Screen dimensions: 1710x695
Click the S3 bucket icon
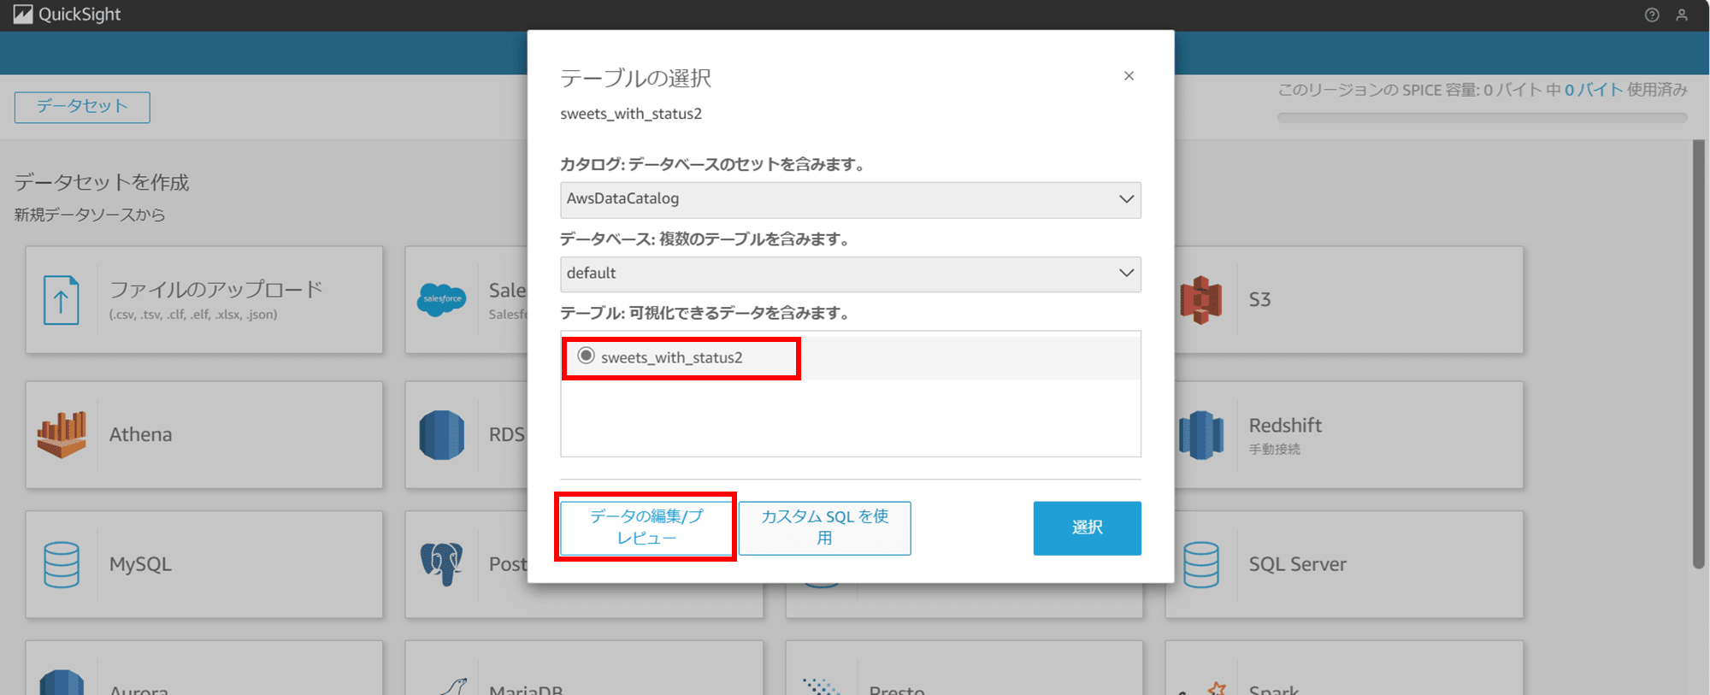pos(1200,300)
